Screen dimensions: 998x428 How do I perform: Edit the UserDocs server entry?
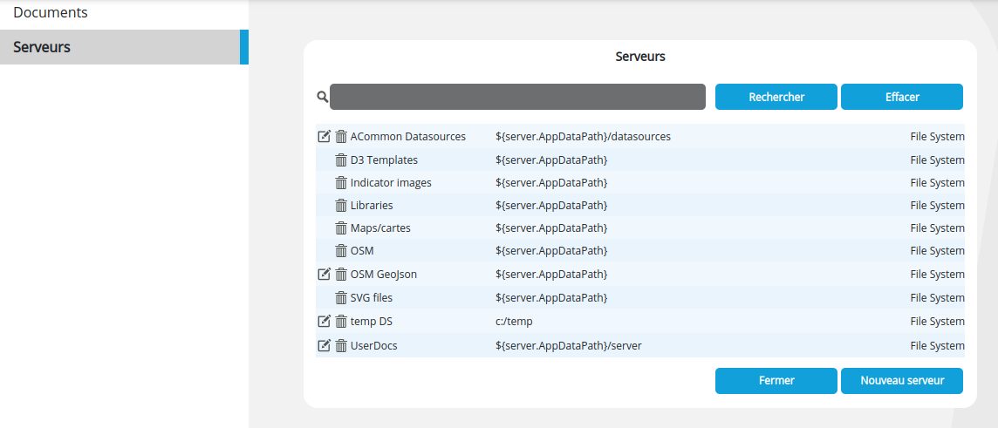pyautogui.click(x=324, y=346)
